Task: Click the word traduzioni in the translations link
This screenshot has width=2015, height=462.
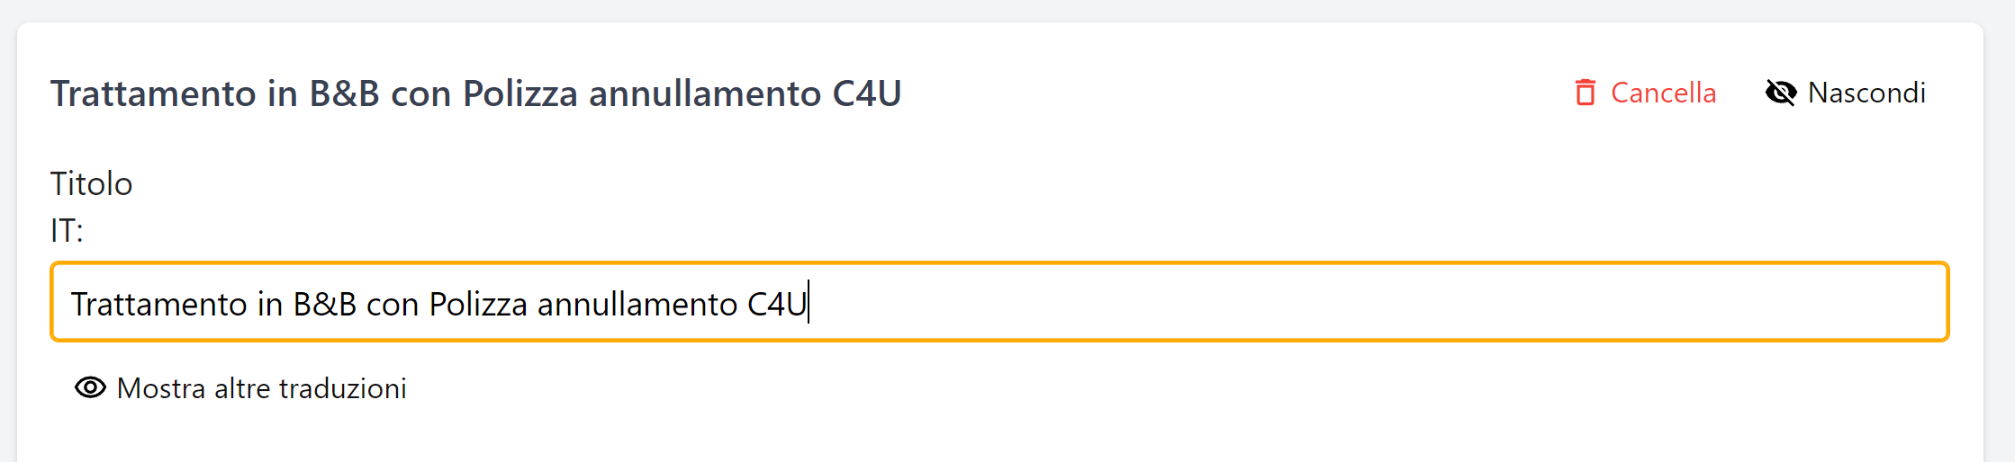Action: [x=342, y=388]
